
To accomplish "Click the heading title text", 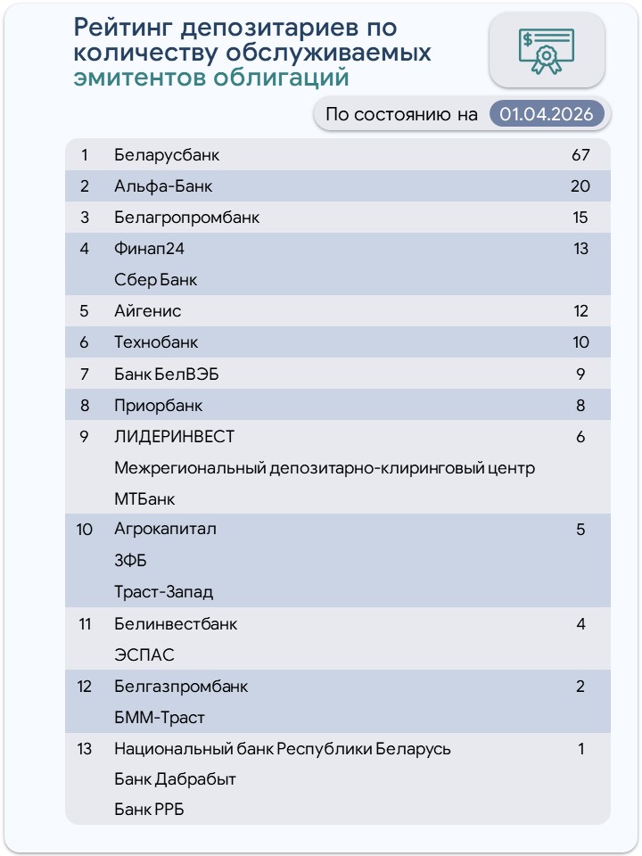I will (x=252, y=53).
